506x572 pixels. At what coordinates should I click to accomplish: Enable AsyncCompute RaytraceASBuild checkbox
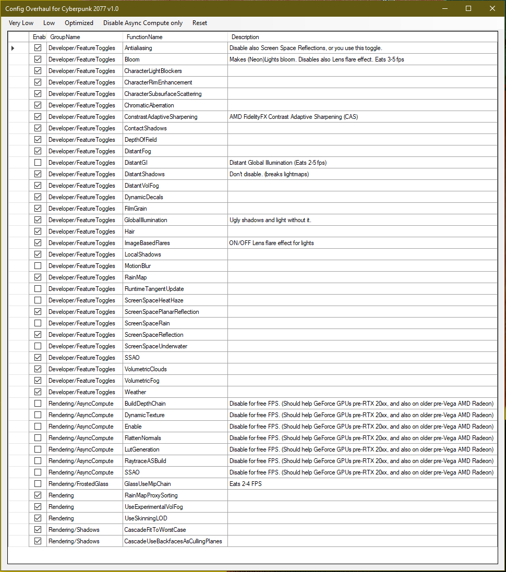(x=38, y=460)
